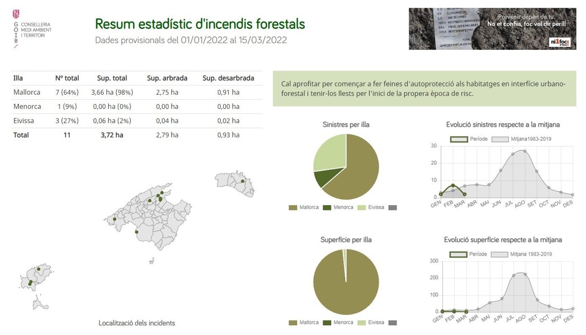The height and width of the screenshot is (335, 586).
Task: Click the Sup. arbrada column header
Action: 167,78
